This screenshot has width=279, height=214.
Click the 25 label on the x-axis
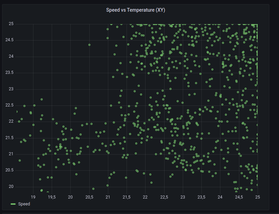coord(257,198)
